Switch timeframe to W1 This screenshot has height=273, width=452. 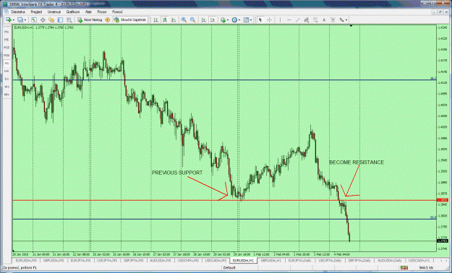point(7,87)
